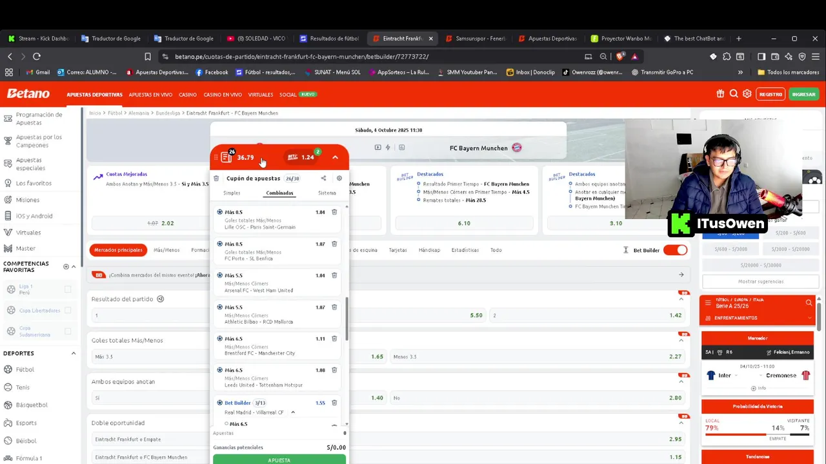
Task: Open the Brave Shields icon
Action: (x=620, y=57)
